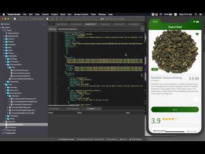This screenshot has width=205, height=154.
Task: Expand the Android project node
Action: coord(3,130)
